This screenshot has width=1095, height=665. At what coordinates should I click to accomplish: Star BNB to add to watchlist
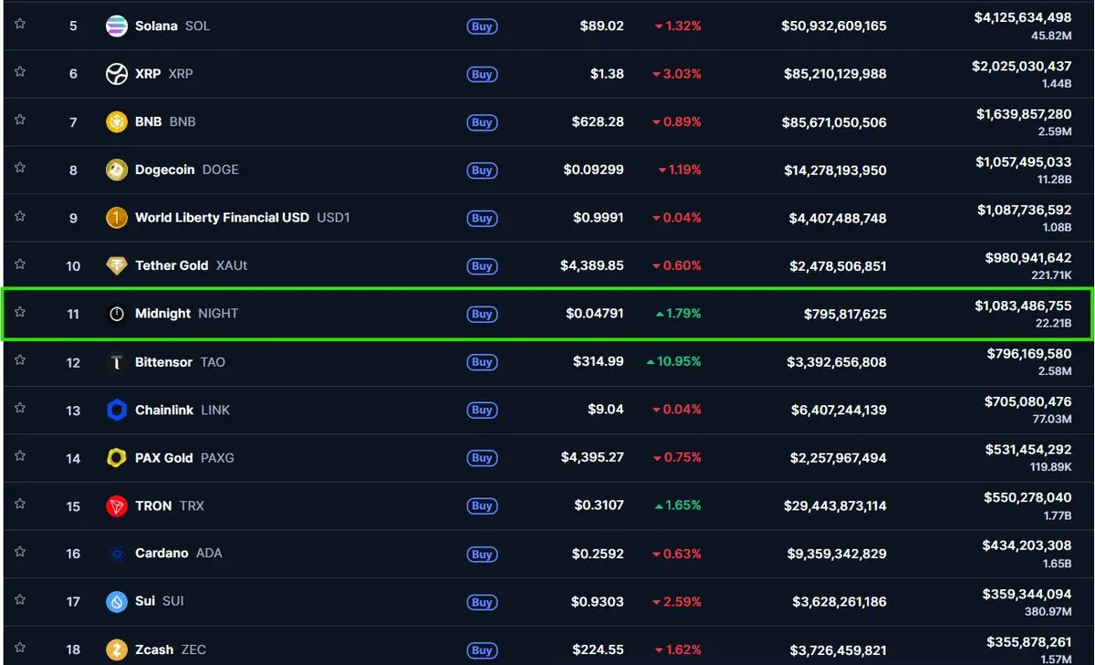point(20,119)
